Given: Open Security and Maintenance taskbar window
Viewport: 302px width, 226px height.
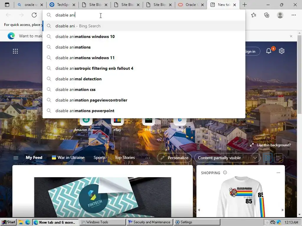Looking at the screenshot, I should coord(150,222).
